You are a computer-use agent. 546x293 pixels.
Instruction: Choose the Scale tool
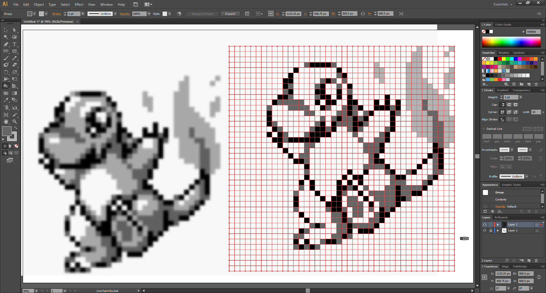[15, 72]
